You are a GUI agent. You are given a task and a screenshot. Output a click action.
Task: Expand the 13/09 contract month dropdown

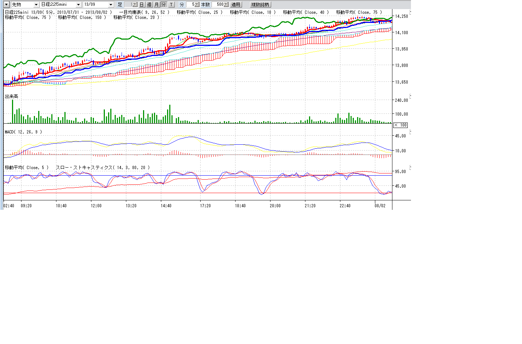tap(111, 5)
